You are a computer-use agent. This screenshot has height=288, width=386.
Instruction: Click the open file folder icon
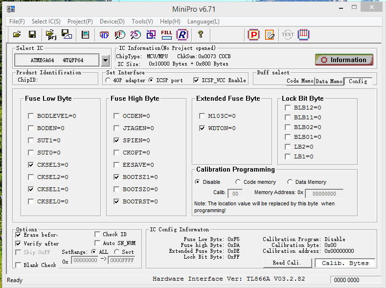pos(17,34)
